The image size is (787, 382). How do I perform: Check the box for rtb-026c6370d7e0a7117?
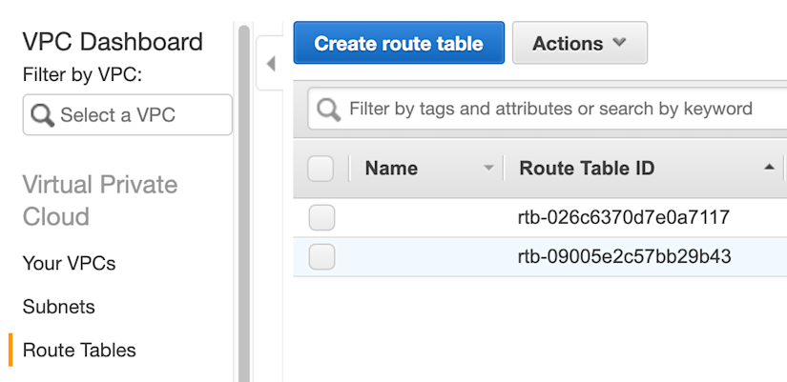[x=321, y=217]
